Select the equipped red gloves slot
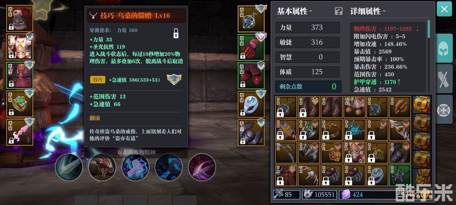456x205 pixels. pos(251,47)
